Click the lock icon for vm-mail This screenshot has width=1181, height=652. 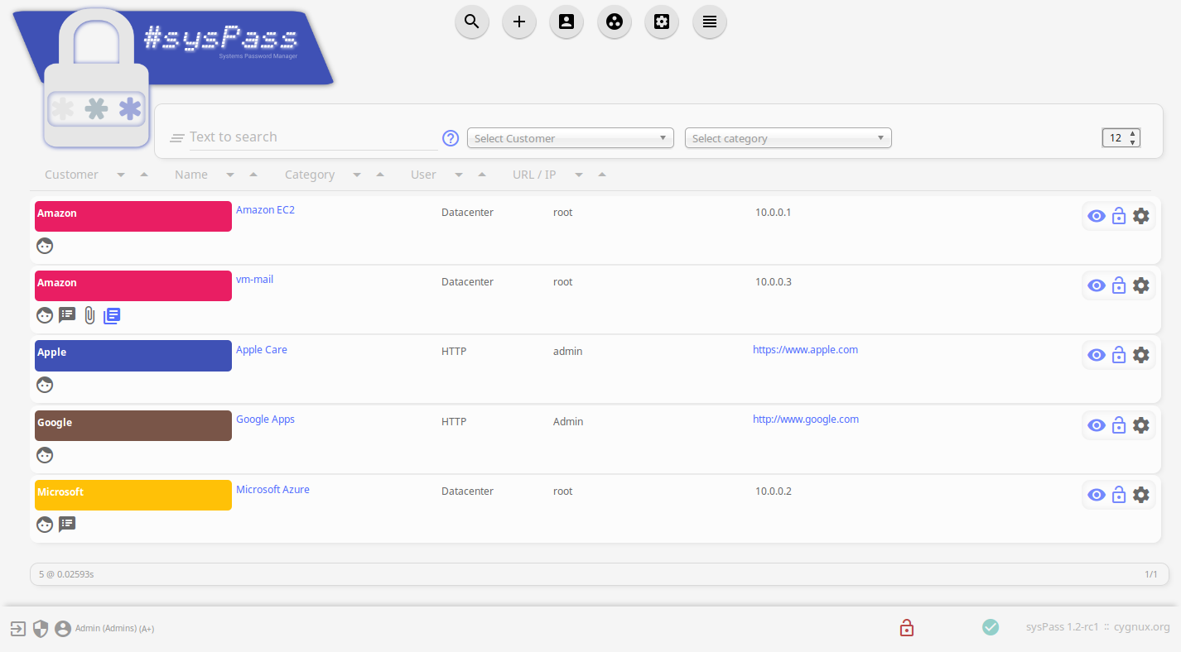pos(1119,285)
